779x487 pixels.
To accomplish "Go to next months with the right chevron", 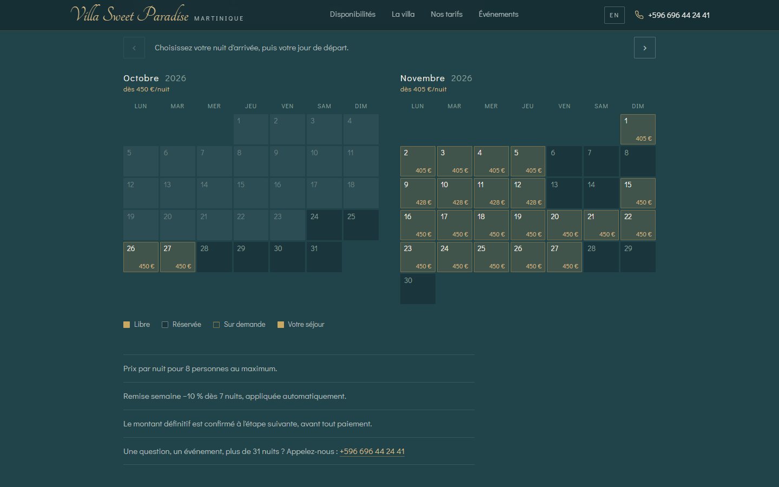I will [x=644, y=48].
